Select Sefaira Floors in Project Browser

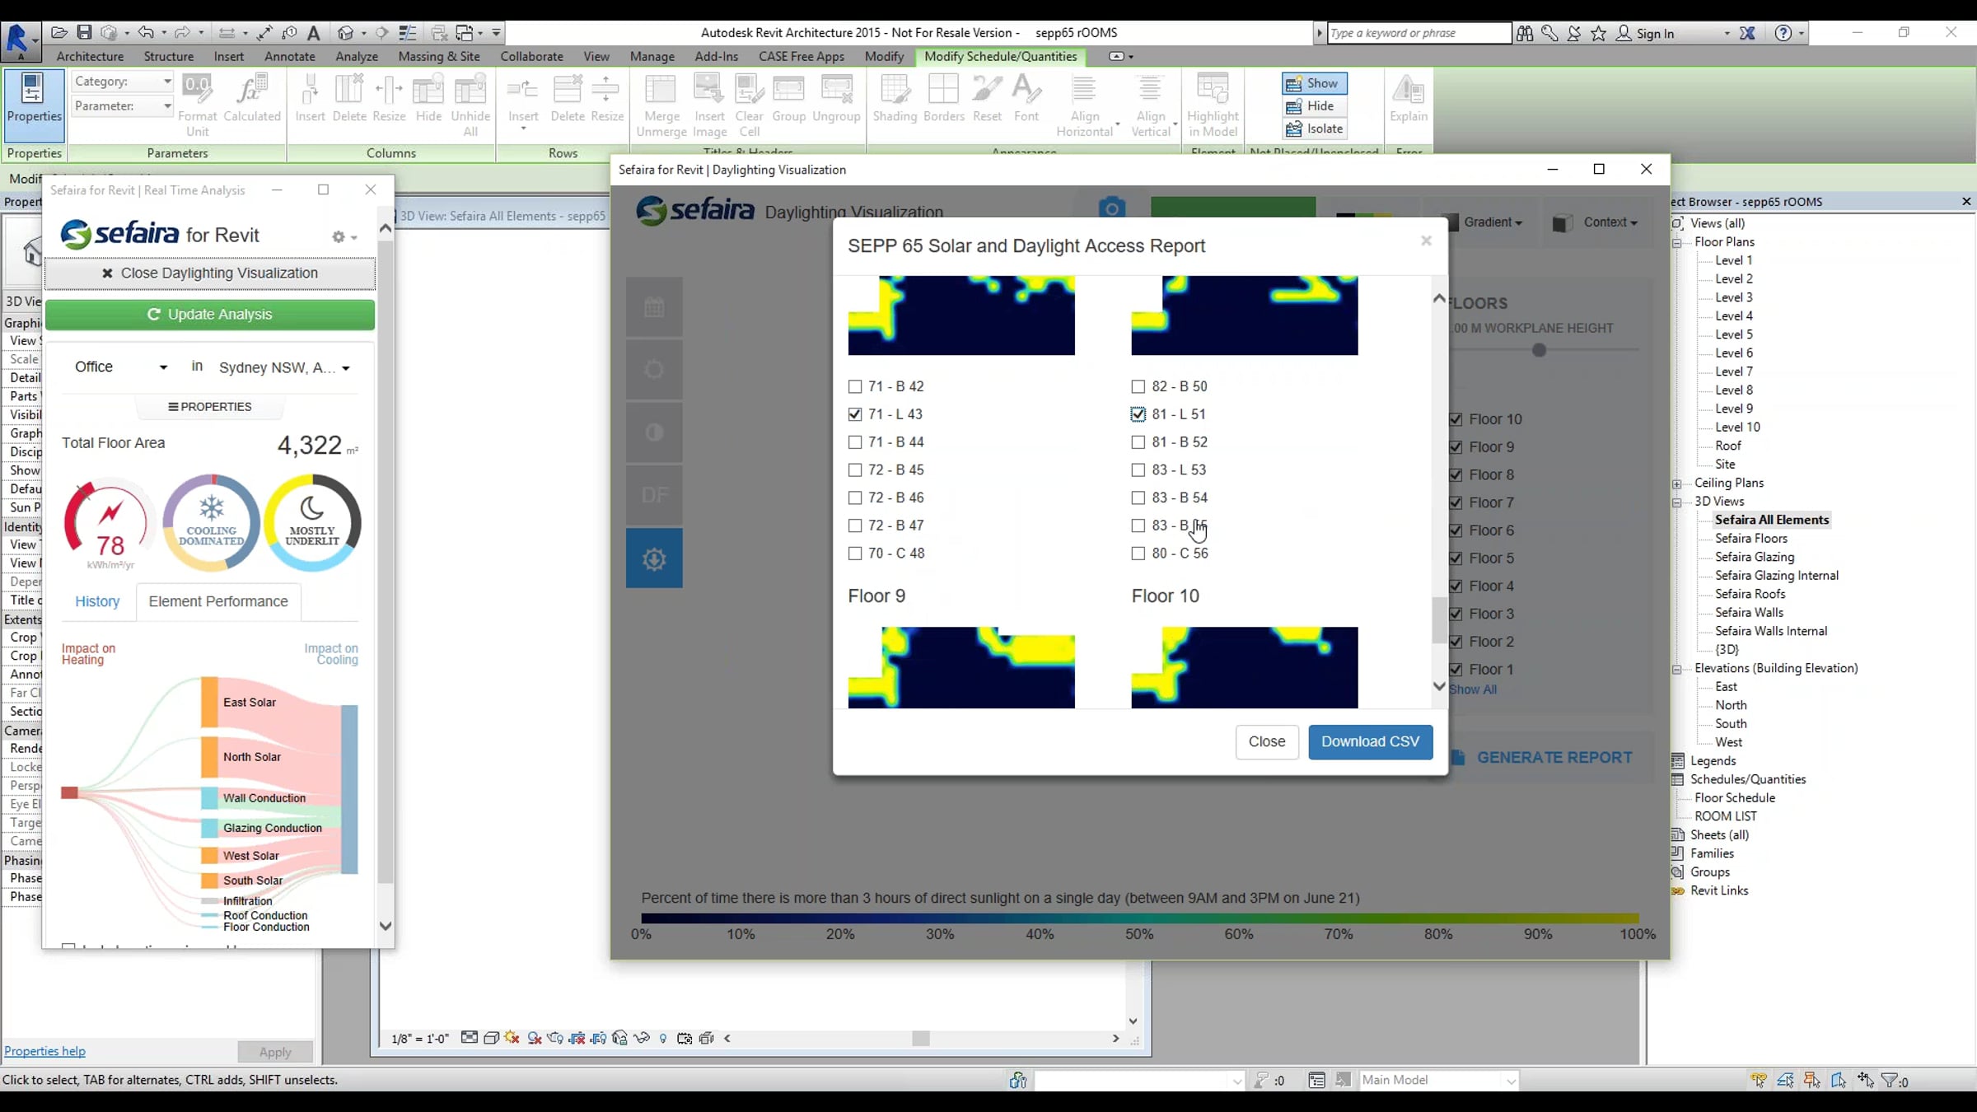tap(1751, 539)
